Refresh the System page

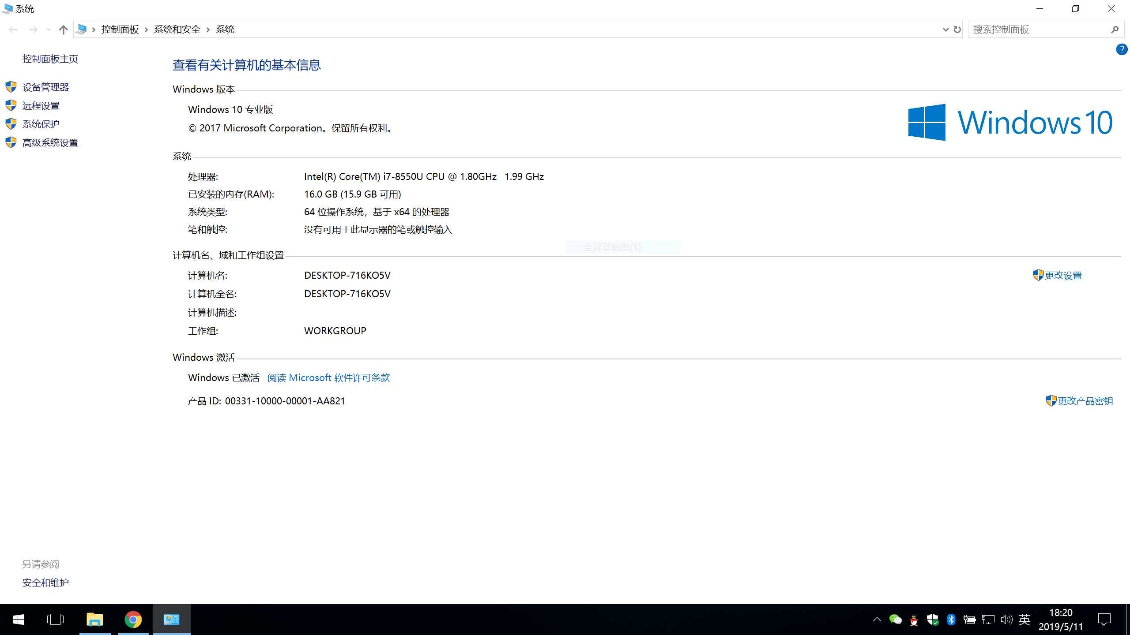coord(957,30)
